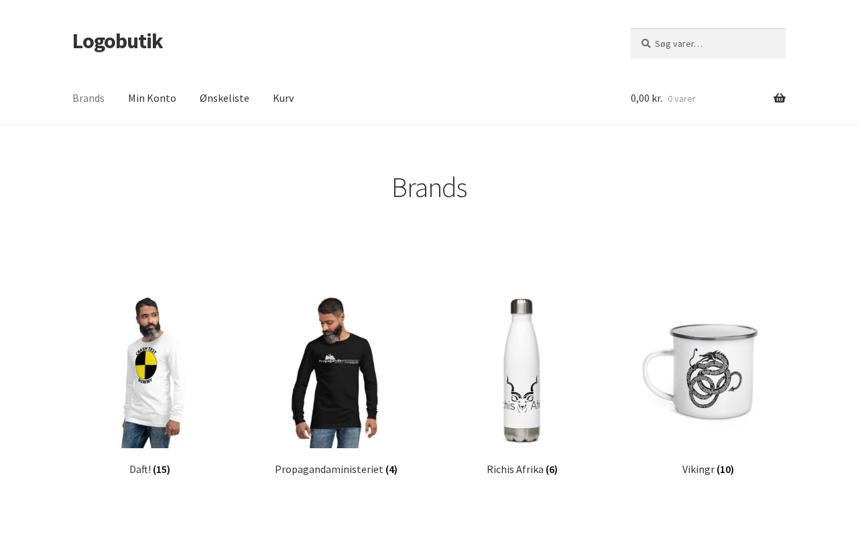The height and width of the screenshot is (536, 858).
Task: Open the Logobutik site title link
Action: pyautogui.click(x=117, y=41)
